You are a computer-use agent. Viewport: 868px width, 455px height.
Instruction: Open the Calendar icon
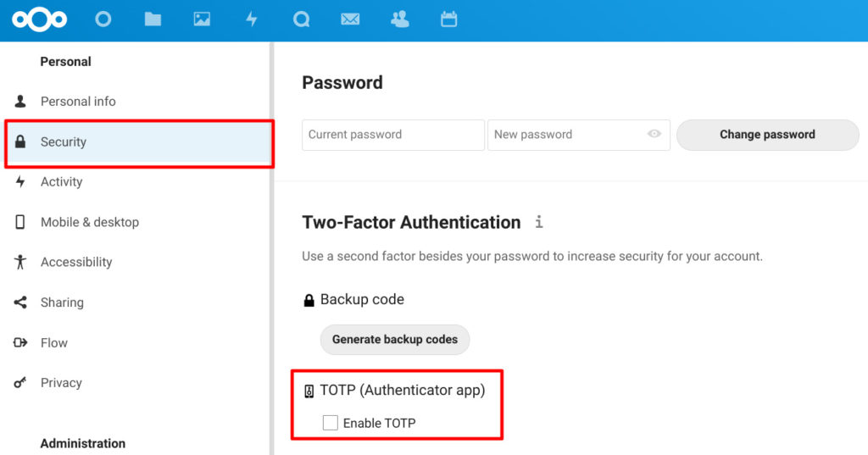coord(449,19)
